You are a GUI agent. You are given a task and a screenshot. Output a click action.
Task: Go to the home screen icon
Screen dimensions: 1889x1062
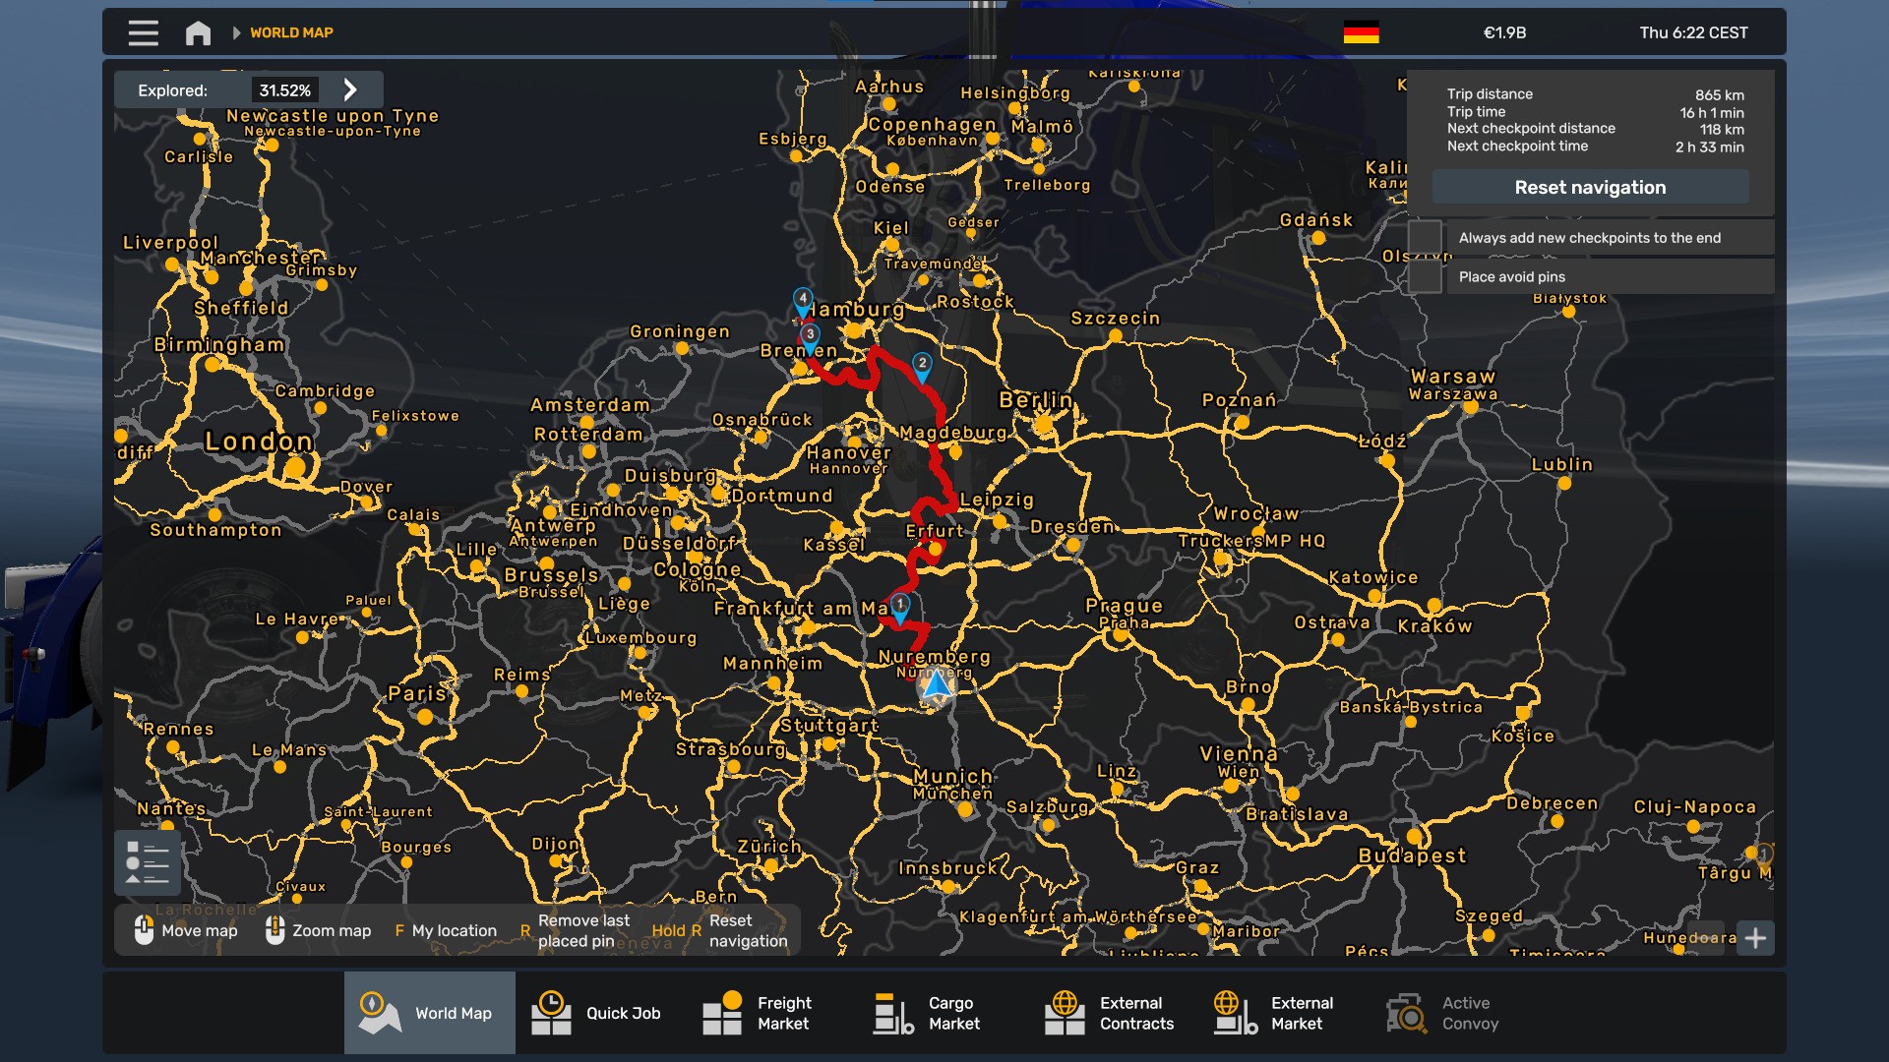click(198, 32)
